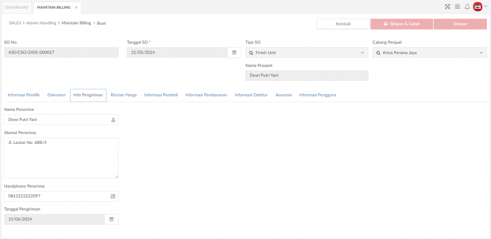Click the Admin Handling breadcrumb
Screen dimensions: 491x239
[41, 23]
